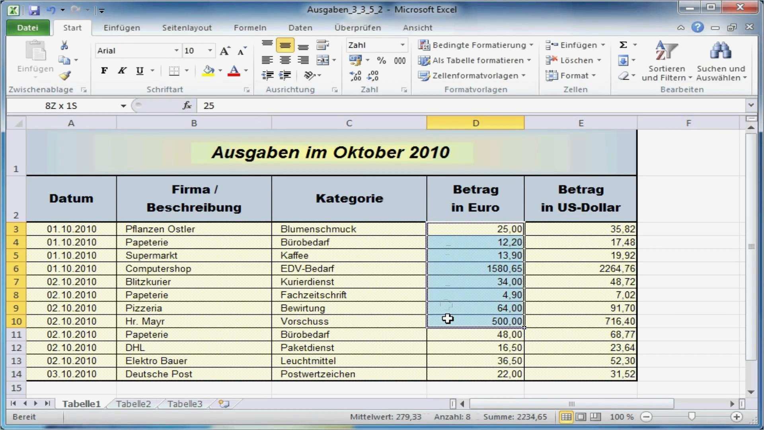Open the Summe (AutoSum) Σ icon
The height and width of the screenshot is (430, 764).
[x=624, y=45]
